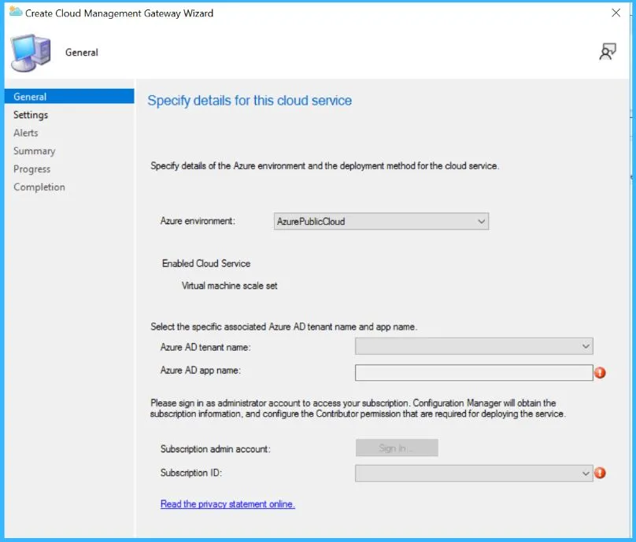Image resolution: width=636 pixels, height=542 pixels.
Task: Select the Alerts wizard step
Action: coord(25,133)
